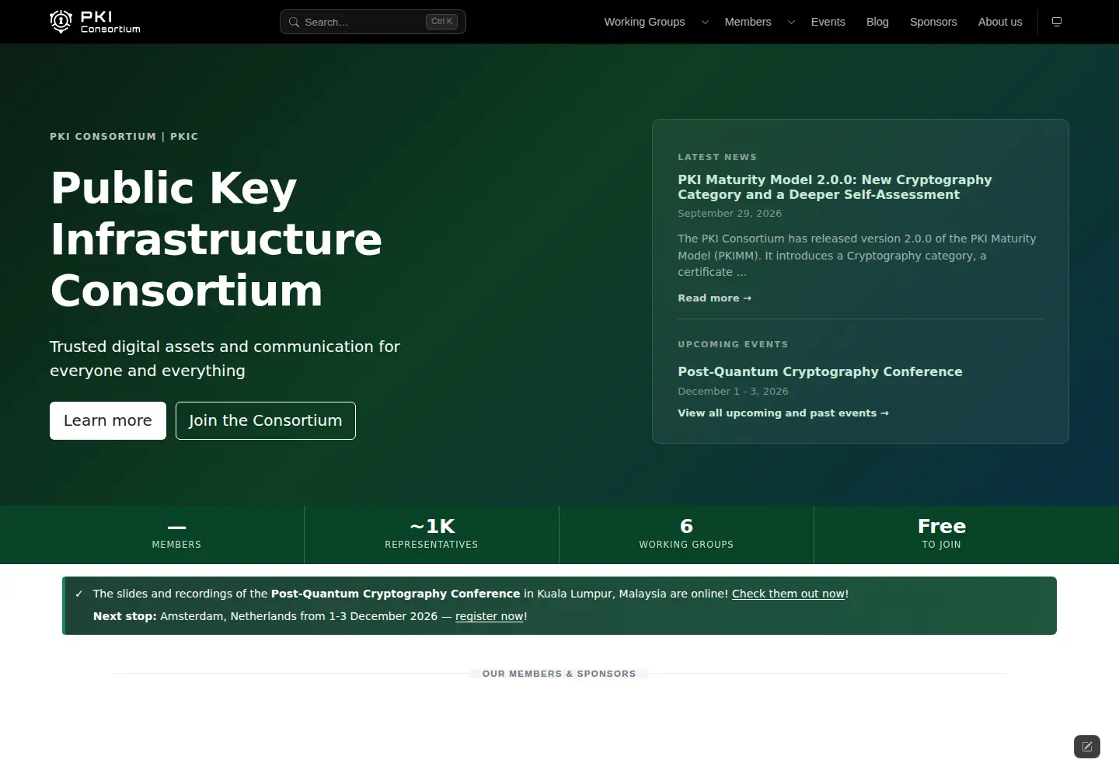1119x777 pixels.
Task: Expand the Members dropdown chevron in navbar
Action: tap(791, 23)
